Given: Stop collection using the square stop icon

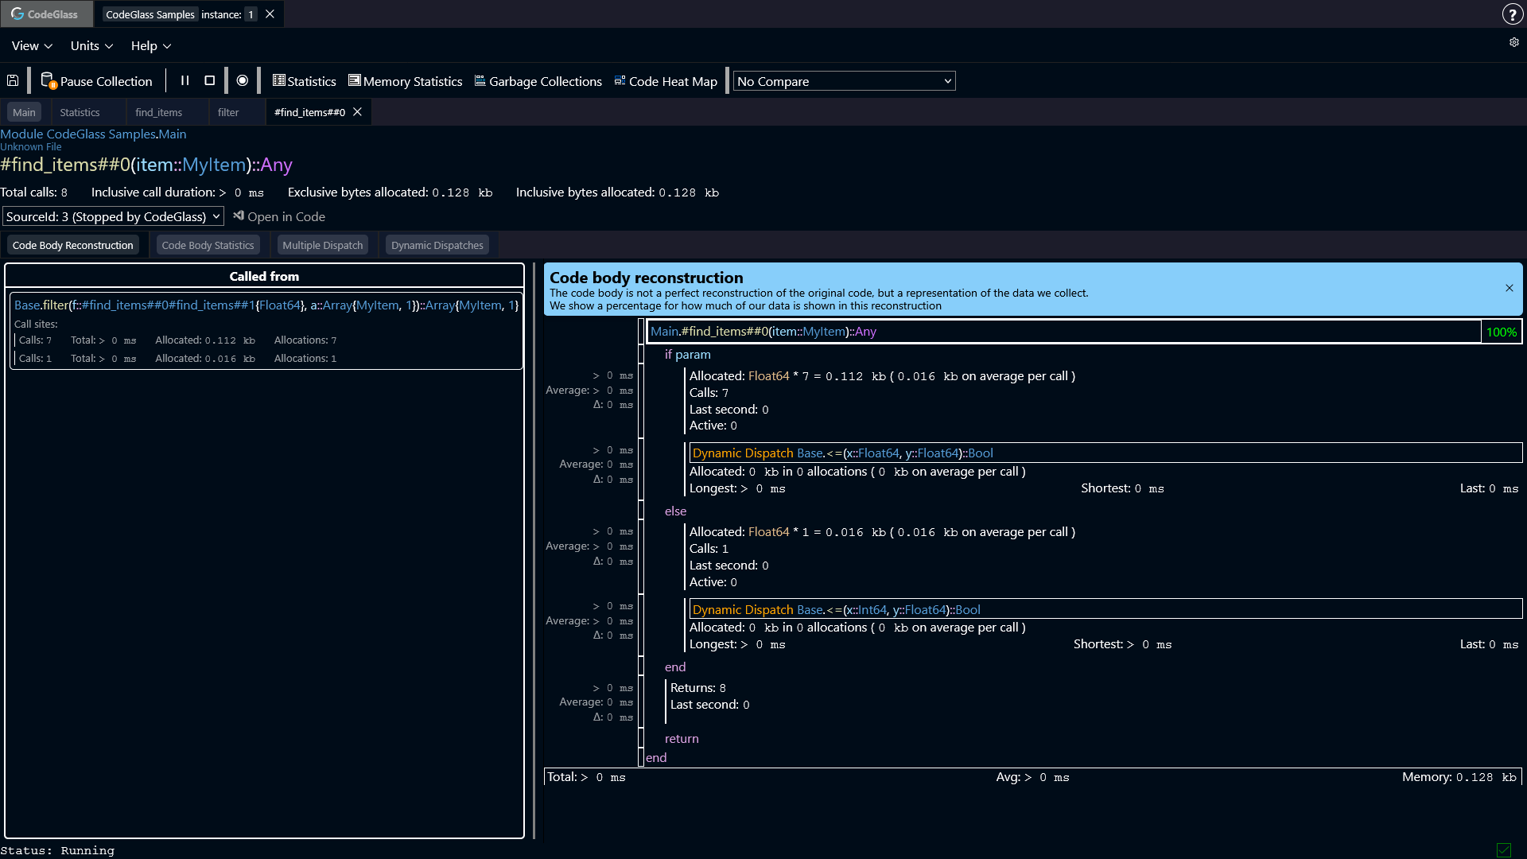Looking at the screenshot, I should click(x=209, y=80).
